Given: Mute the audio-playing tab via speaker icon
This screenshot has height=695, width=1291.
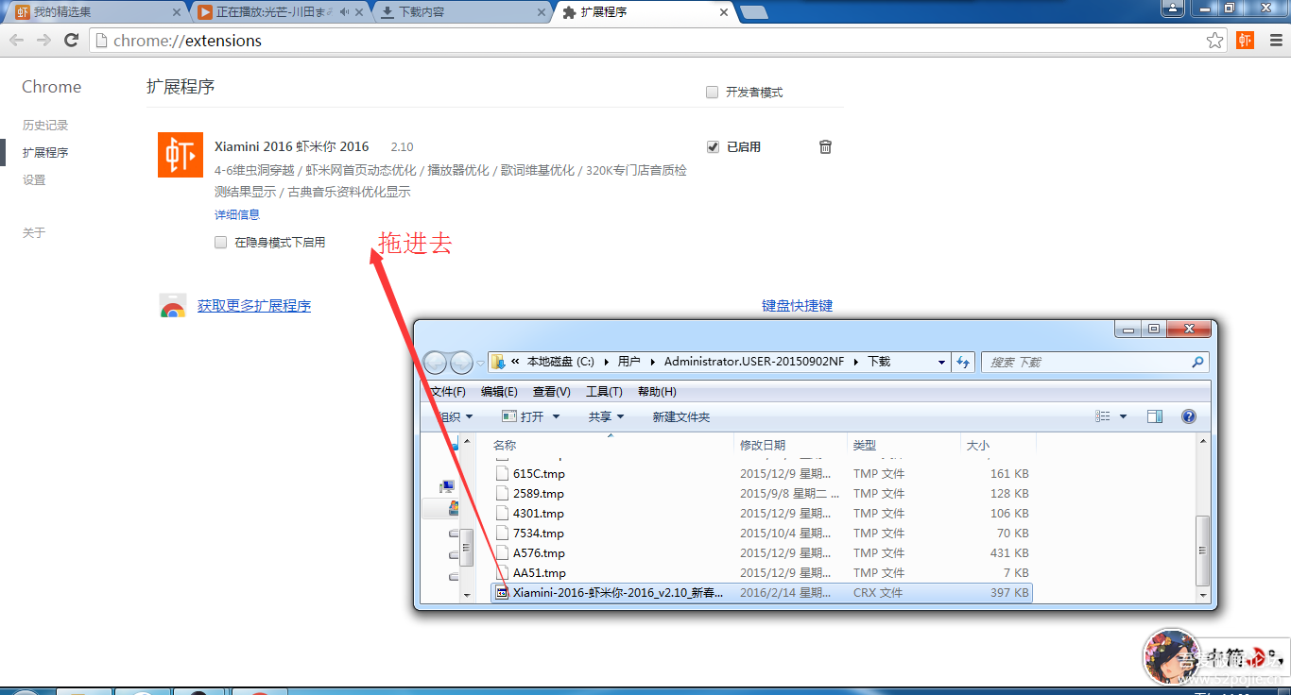Looking at the screenshot, I should 344,12.
